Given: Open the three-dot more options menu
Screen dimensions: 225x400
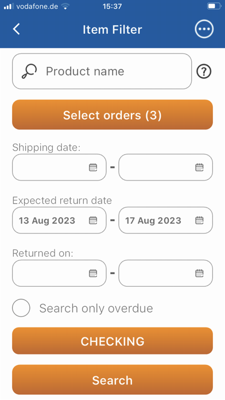Looking at the screenshot, I should 204,29.
